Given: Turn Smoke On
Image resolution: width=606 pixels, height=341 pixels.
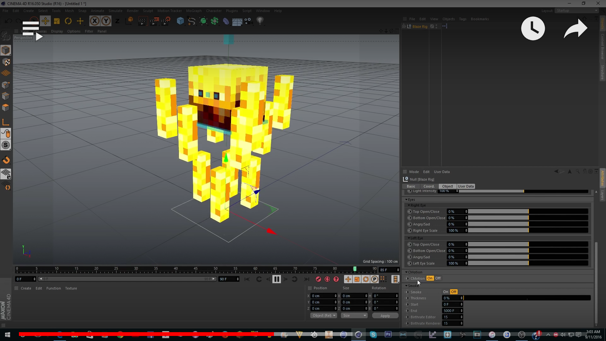Looking at the screenshot, I should click(x=445, y=292).
